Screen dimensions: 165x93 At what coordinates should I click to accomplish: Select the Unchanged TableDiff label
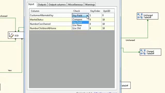148,16
